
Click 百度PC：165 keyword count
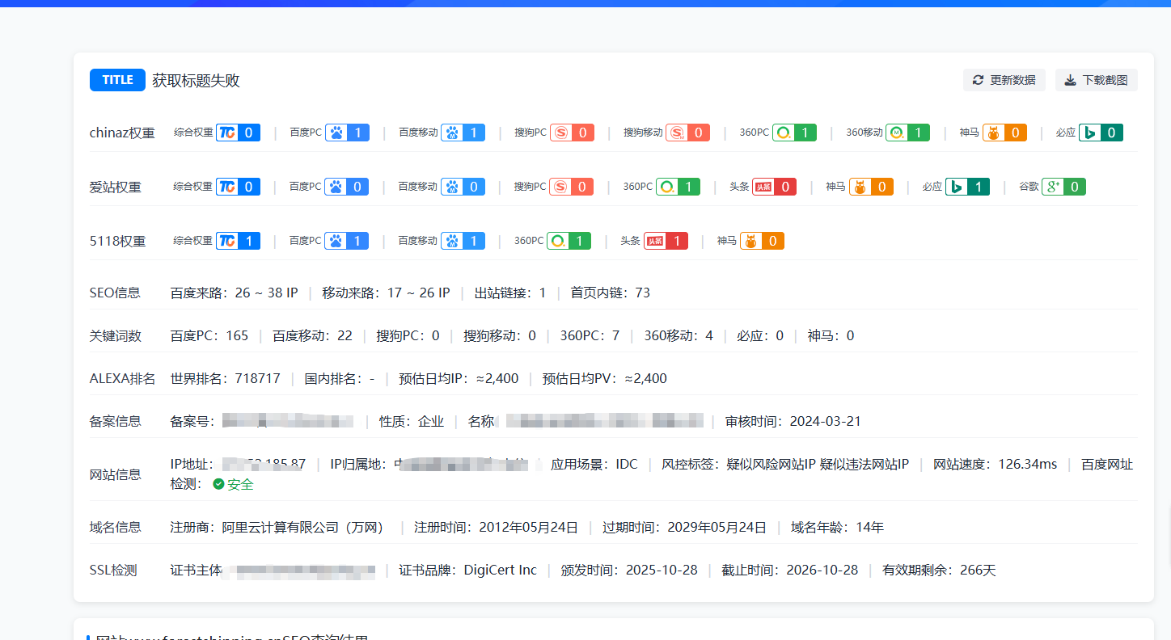click(x=209, y=335)
